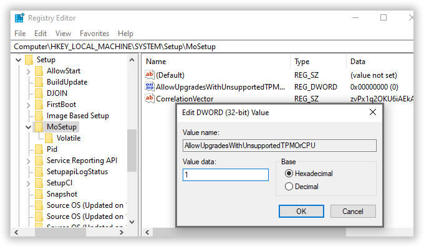
Task: Click the Setup folder icon
Action: click(x=29, y=60)
